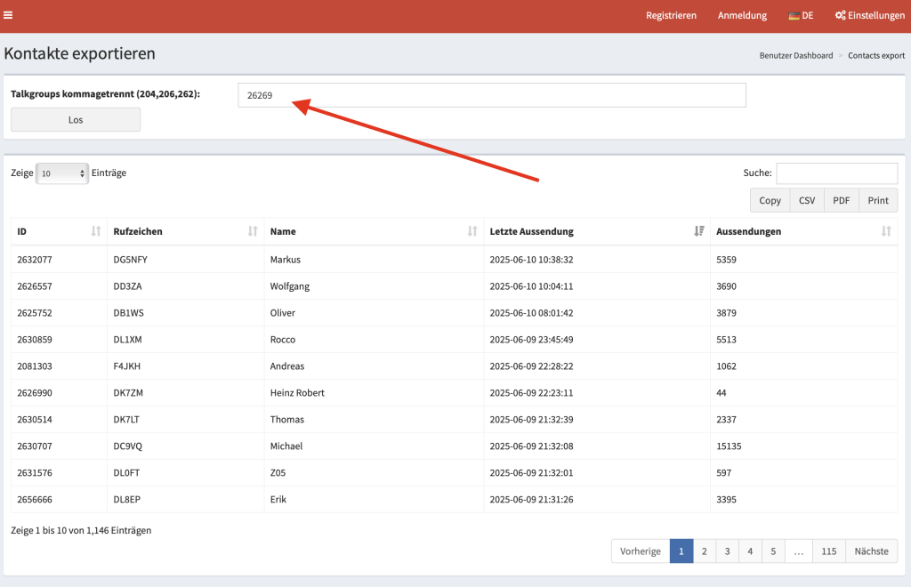
Task: Go to the Nächste page
Action: point(872,551)
